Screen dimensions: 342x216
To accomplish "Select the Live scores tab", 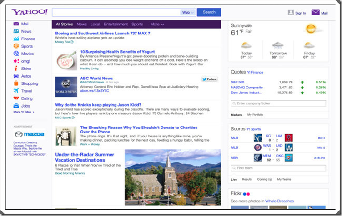I will tap(234, 179).
